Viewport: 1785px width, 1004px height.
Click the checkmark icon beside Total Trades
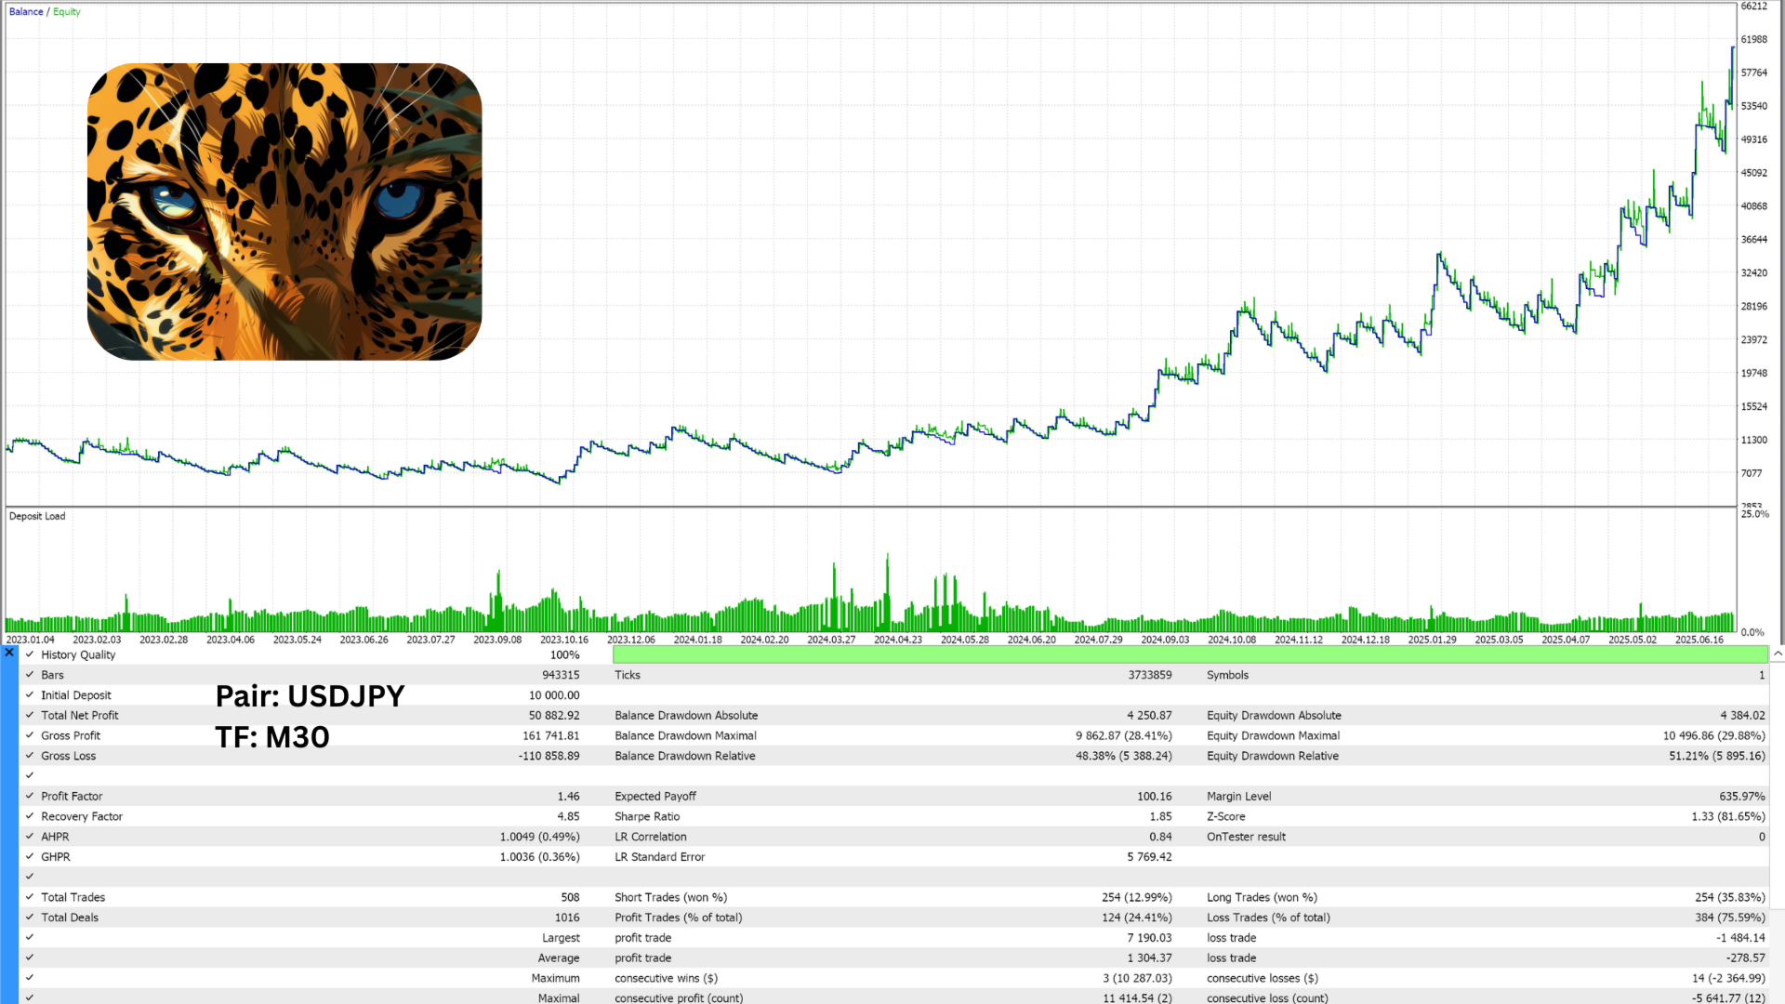coord(30,897)
